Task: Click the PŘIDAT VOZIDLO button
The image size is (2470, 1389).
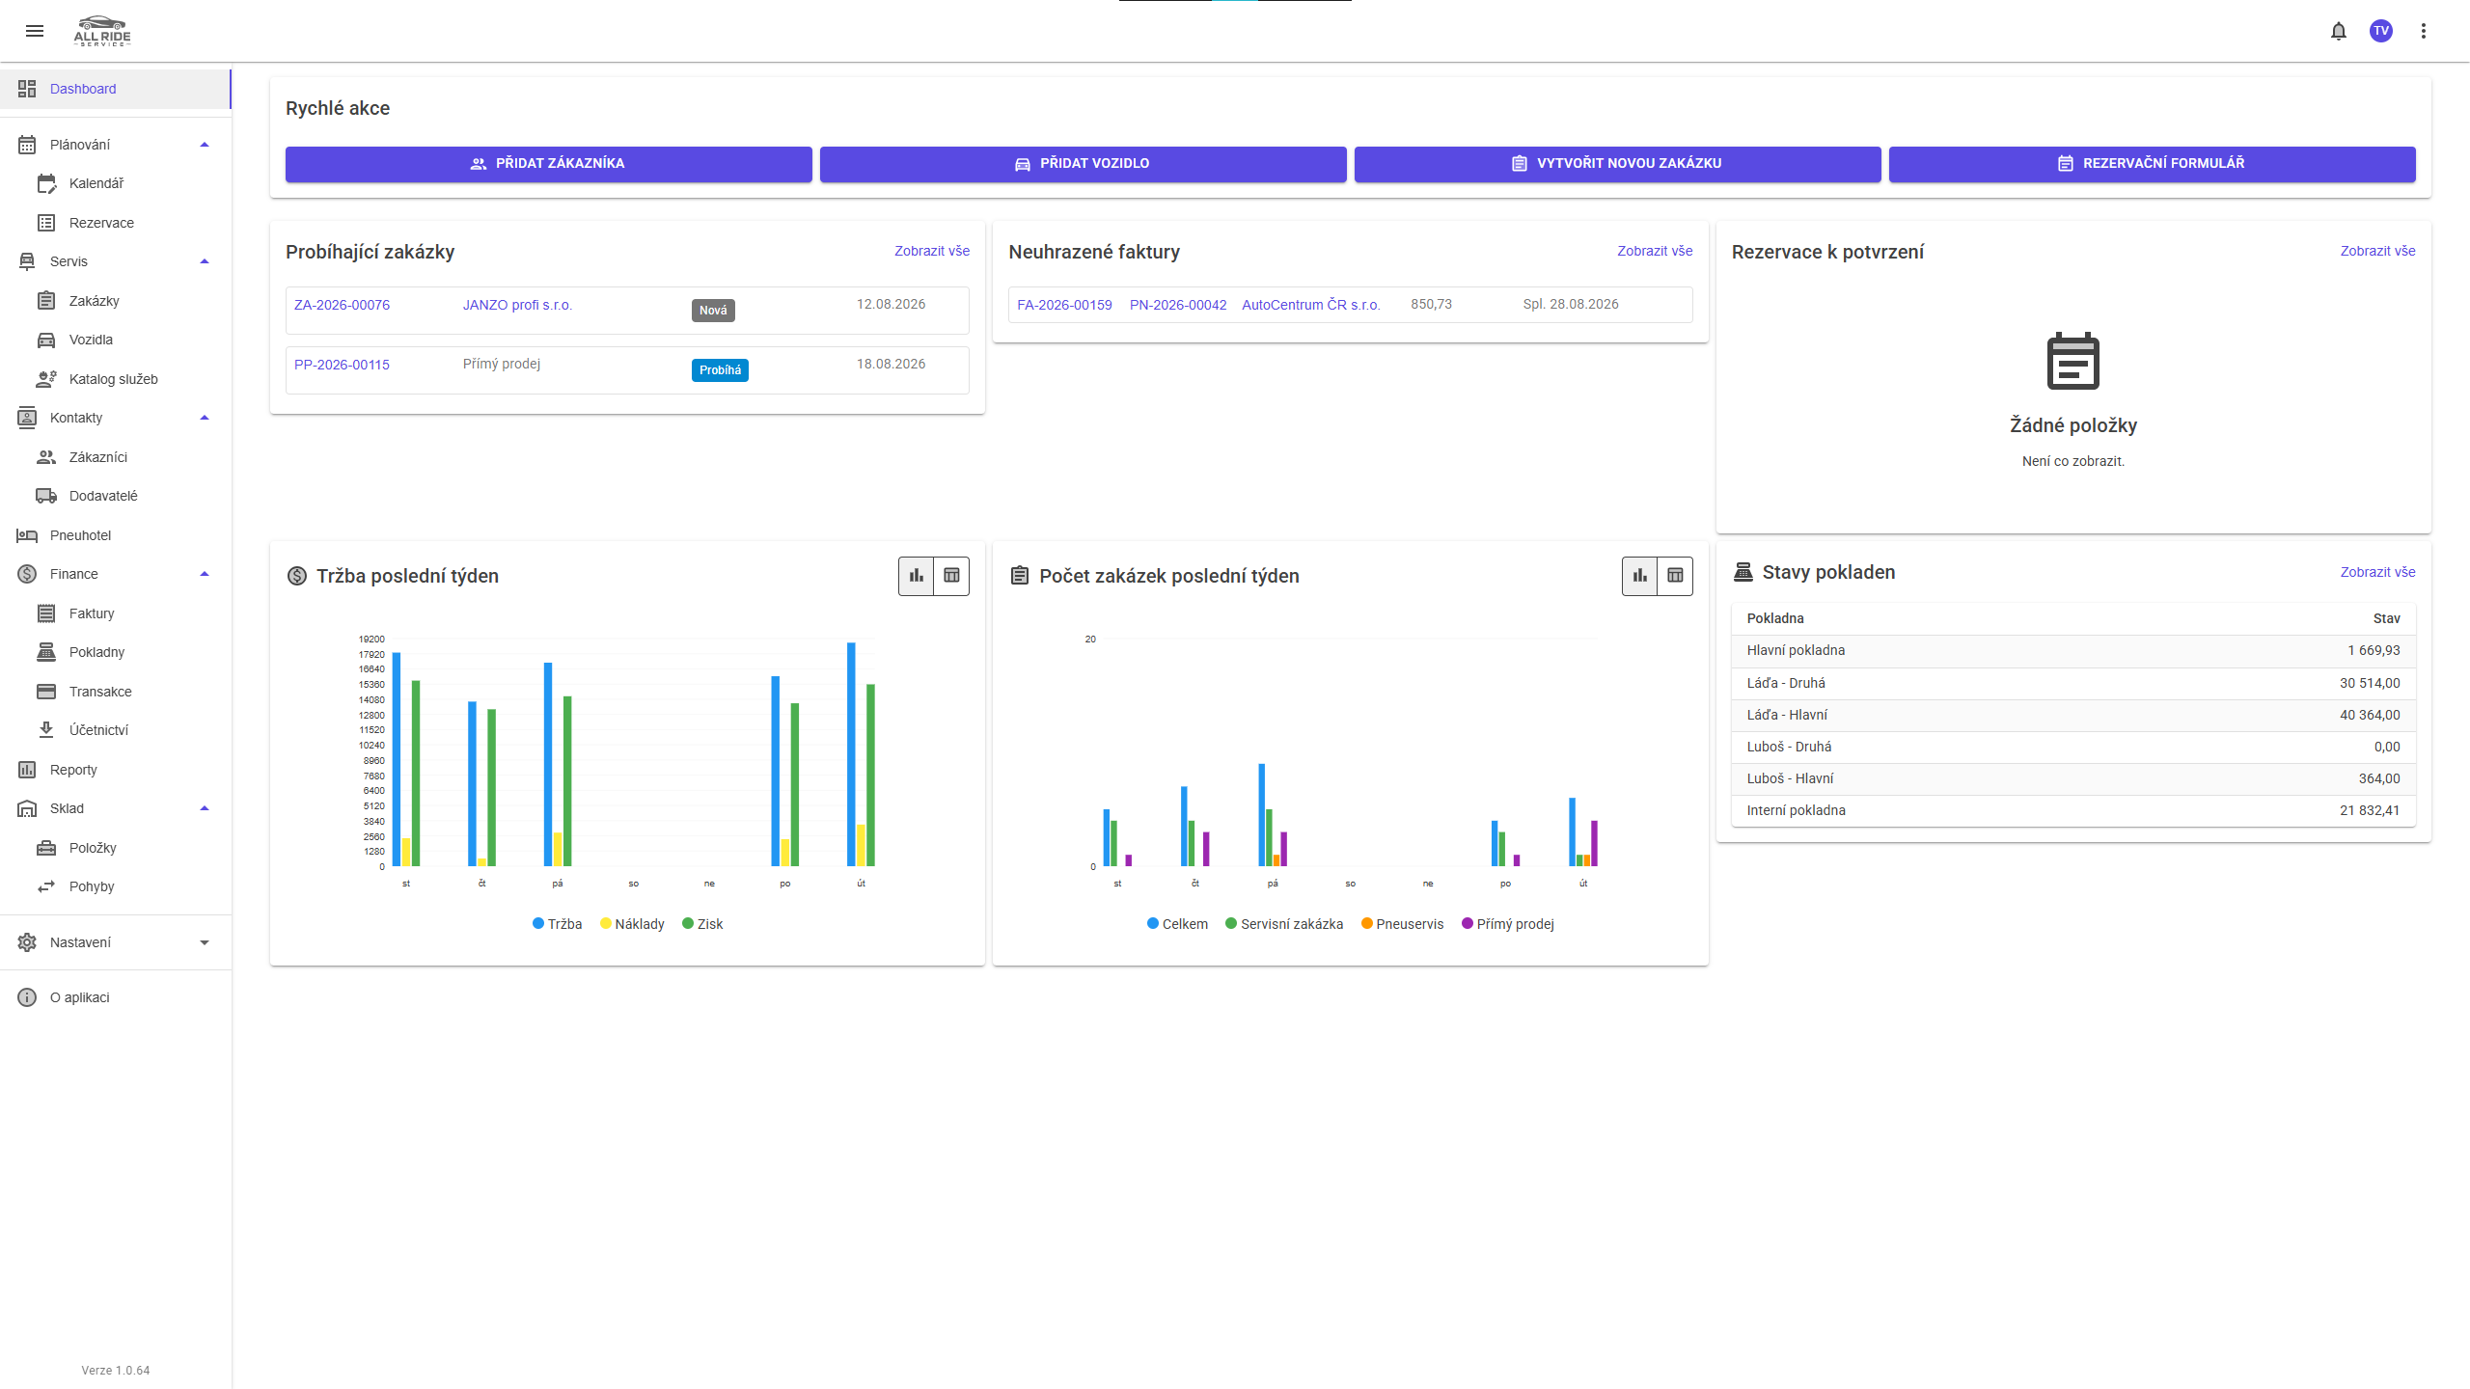Action: 1083,164
